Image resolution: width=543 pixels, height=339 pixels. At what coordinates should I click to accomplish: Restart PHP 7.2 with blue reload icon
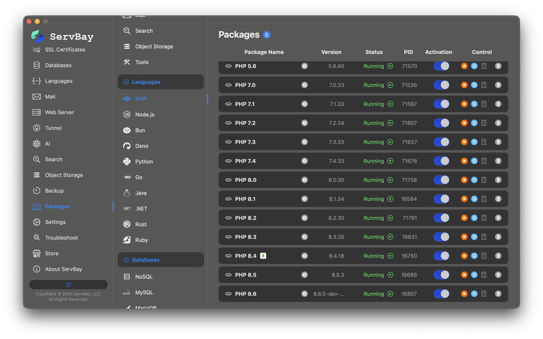point(474,123)
